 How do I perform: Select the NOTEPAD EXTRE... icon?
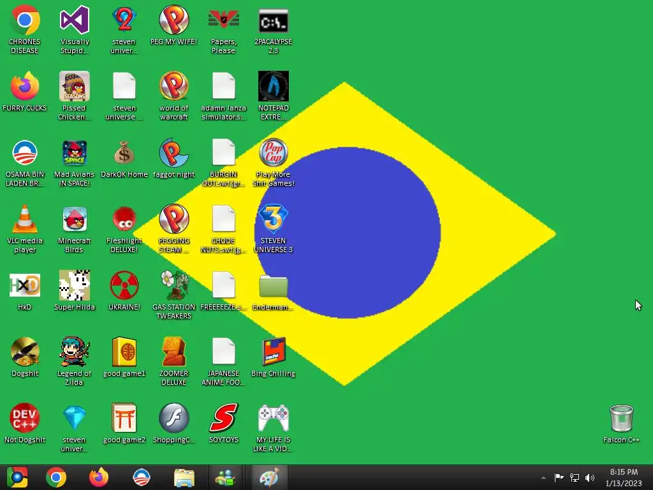pyautogui.click(x=273, y=87)
